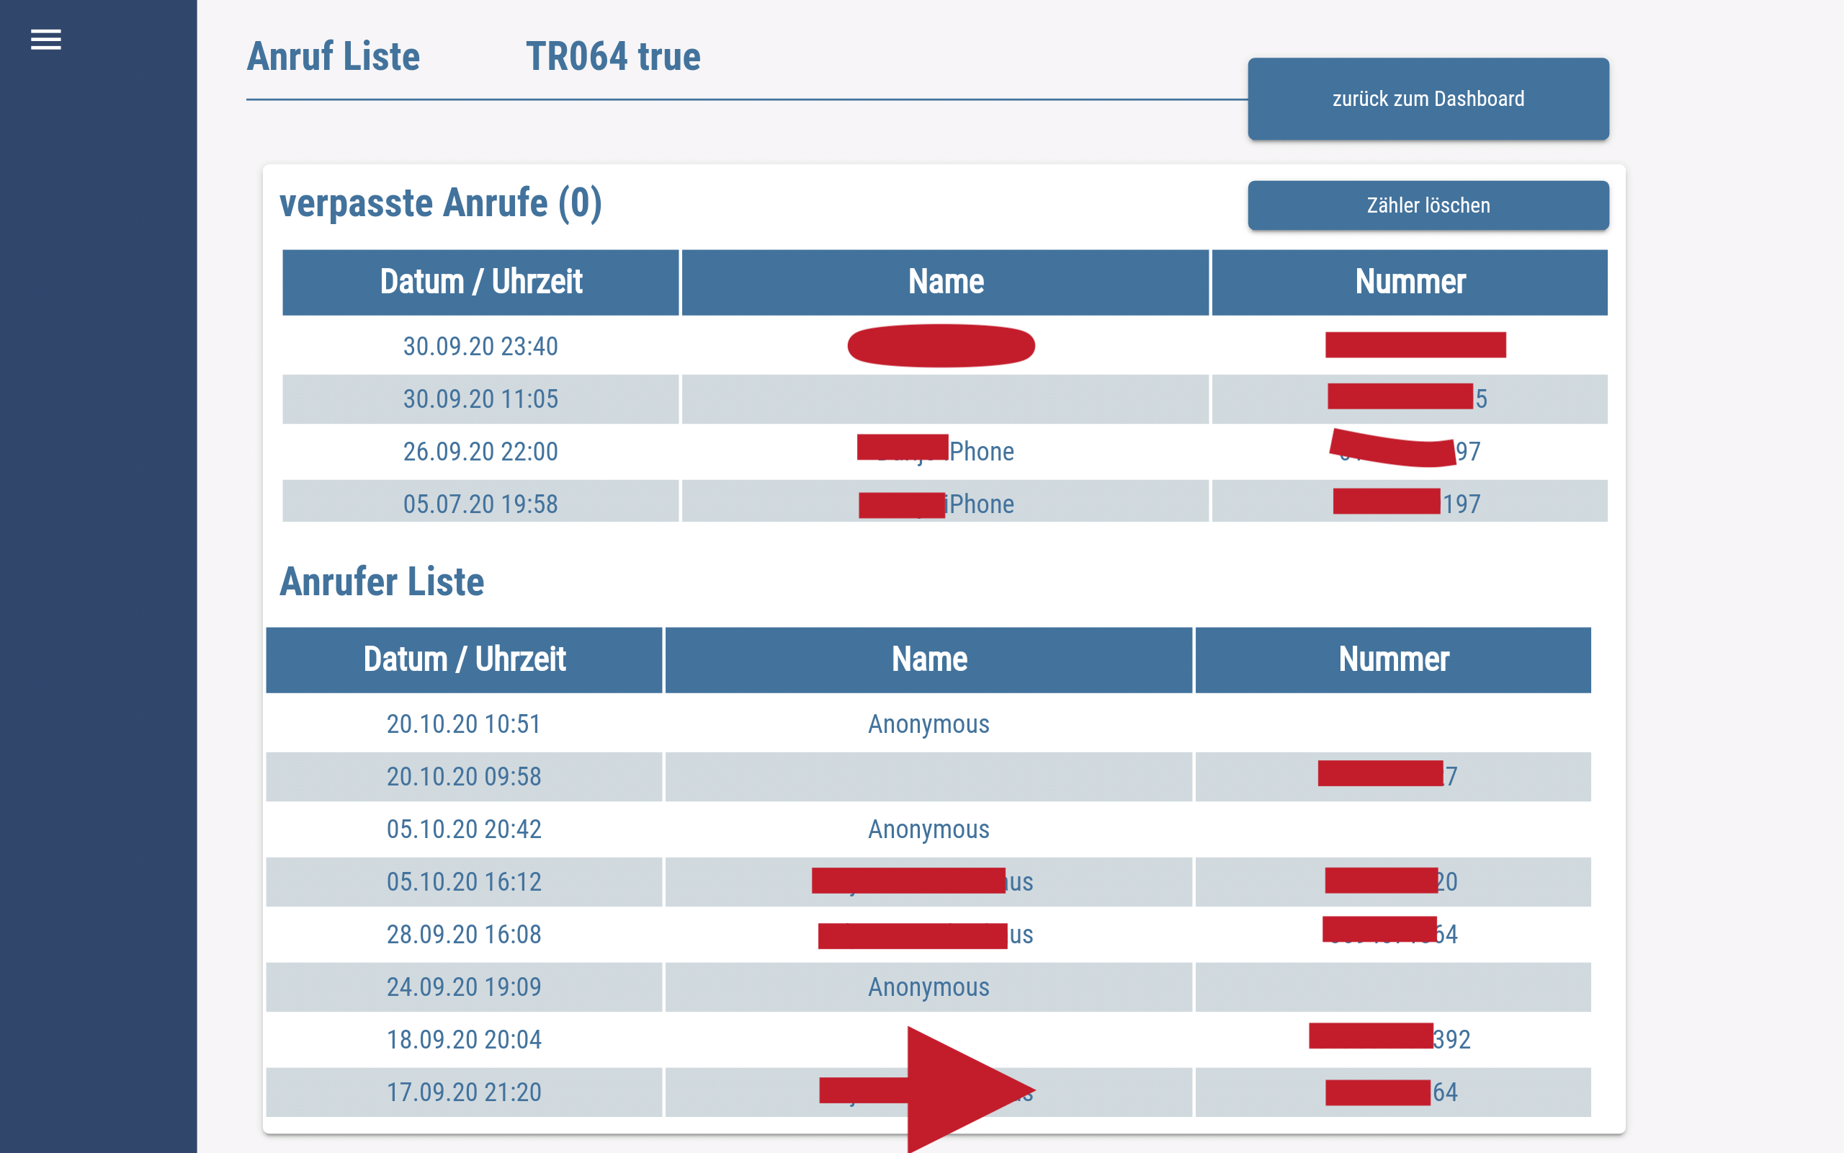
Task: Select caller entry 18.09.20 20:04
Action: click(463, 1039)
